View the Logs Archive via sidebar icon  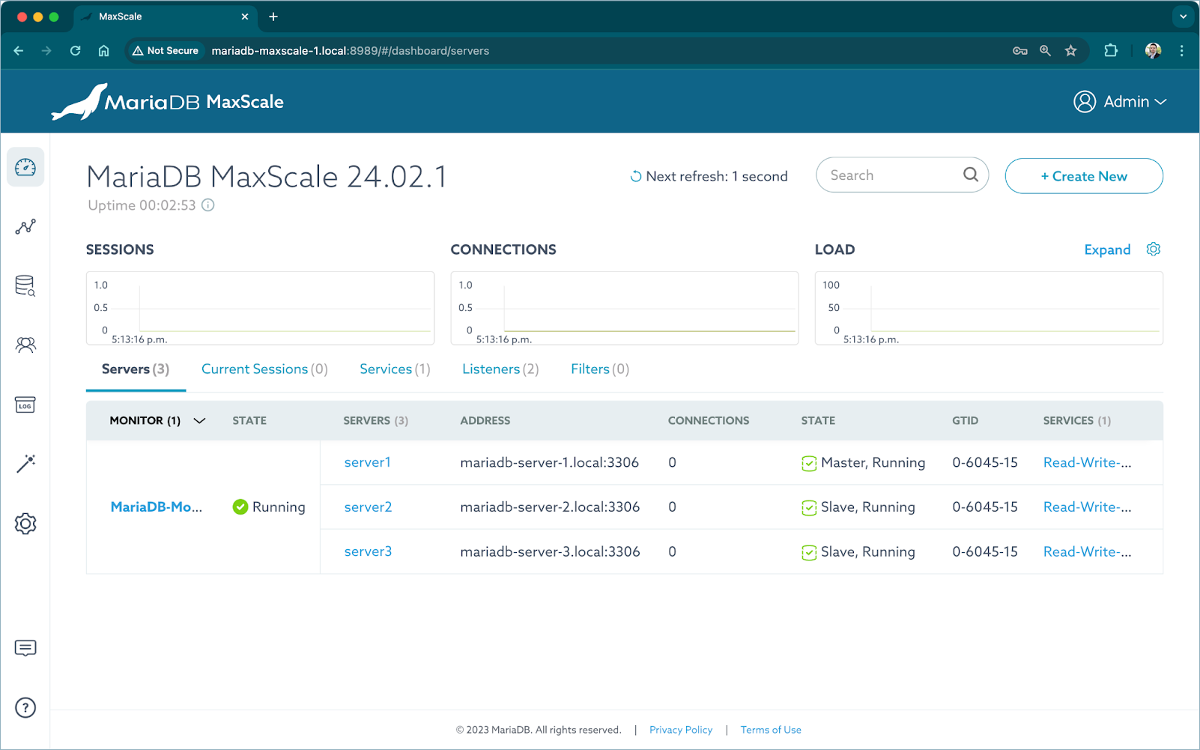click(25, 405)
